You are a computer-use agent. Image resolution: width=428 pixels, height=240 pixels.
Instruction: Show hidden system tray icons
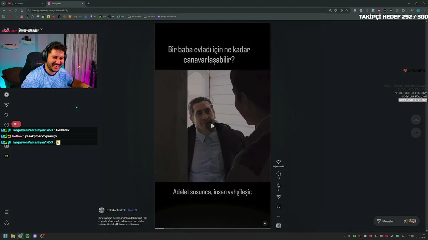coord(344,236)
